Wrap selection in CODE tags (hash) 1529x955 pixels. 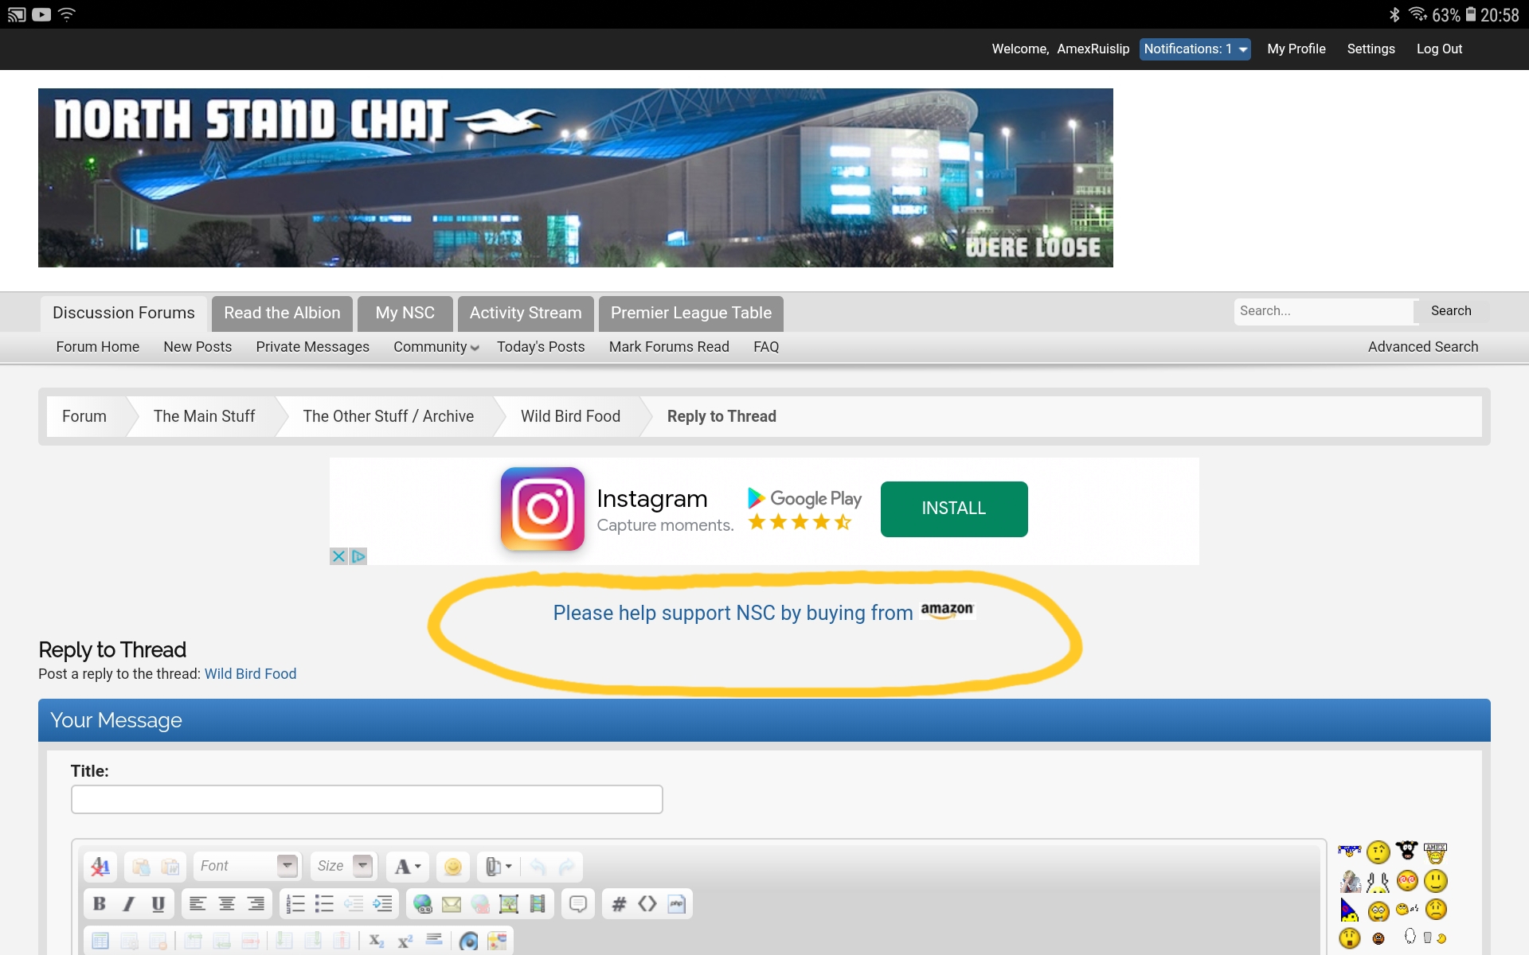pyautogui.click(x=619, y=904)
